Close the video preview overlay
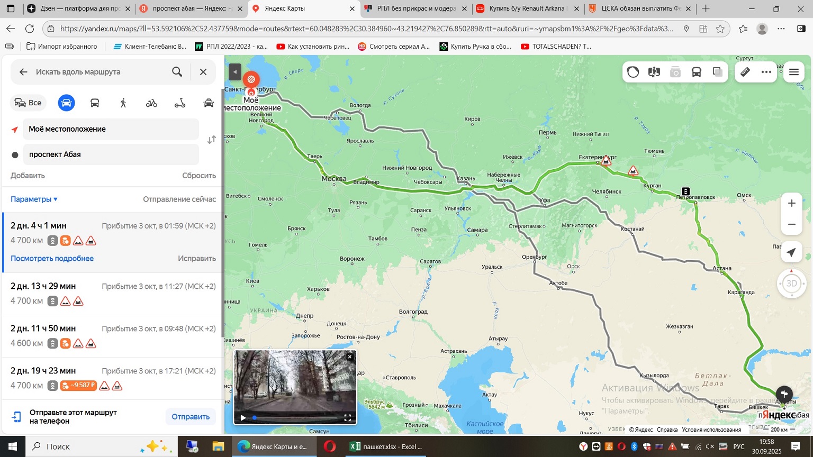Image resolution: width=813 pixels, height=457 pixels. (x=350, y=357)
